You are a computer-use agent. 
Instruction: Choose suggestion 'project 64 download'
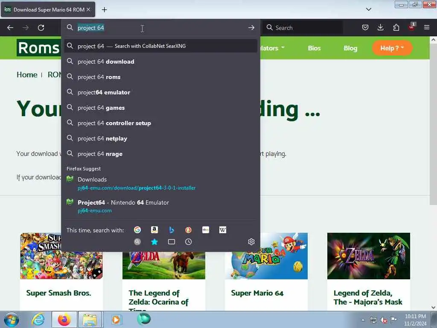pos(161,61)
